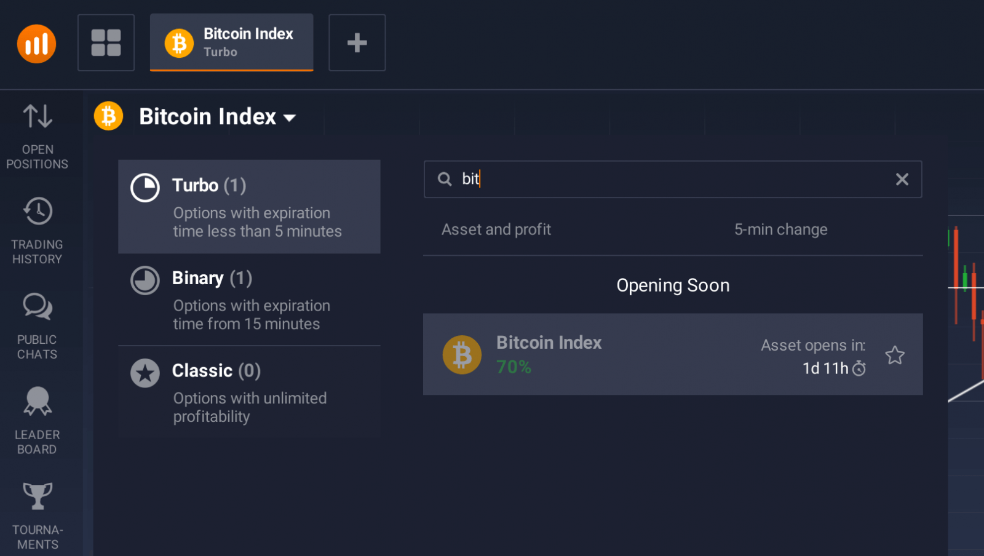The height and width of the screenshot is (556, 984).
Task: Favorite Bitcoin Index with the star
Action: 895,355
